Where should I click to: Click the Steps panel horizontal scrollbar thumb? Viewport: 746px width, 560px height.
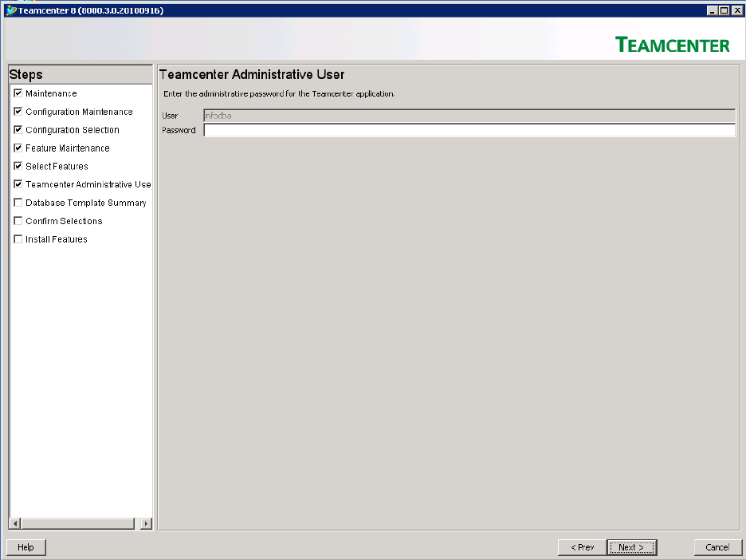pyautogui.click(x=78, y=523)
